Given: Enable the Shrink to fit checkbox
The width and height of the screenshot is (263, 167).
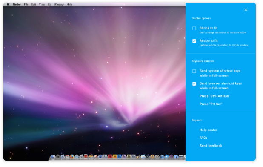Looking at the screenshot, I should 194,29.
